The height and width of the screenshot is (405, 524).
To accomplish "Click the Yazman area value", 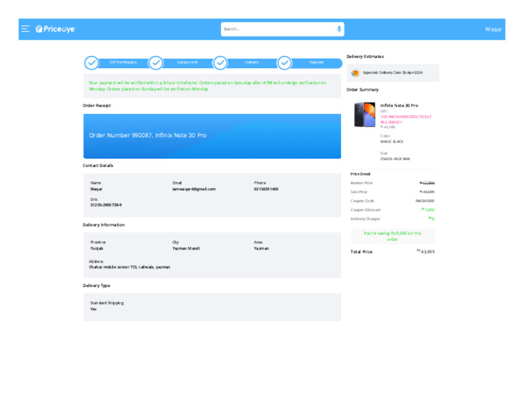I will (x=261, y=249).
